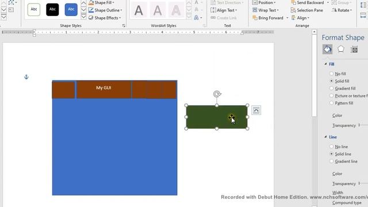Click Layout Options button beside green shape
This screenshot has width=368, height=207.
click(x=256, y=110)
